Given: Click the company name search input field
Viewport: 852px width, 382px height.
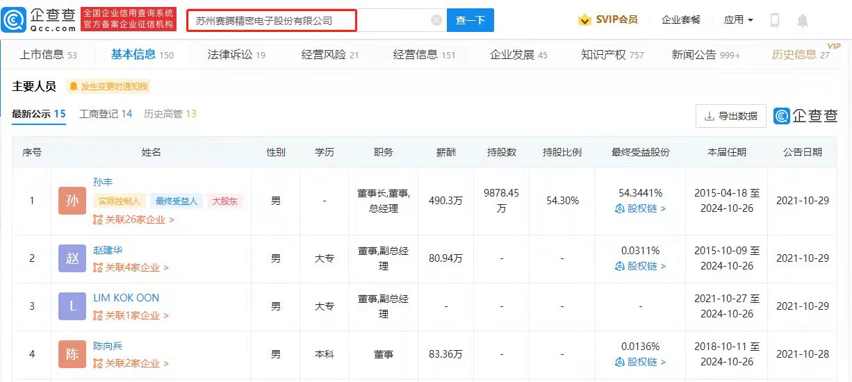Looking at the screenshot, I should [309, 20].
